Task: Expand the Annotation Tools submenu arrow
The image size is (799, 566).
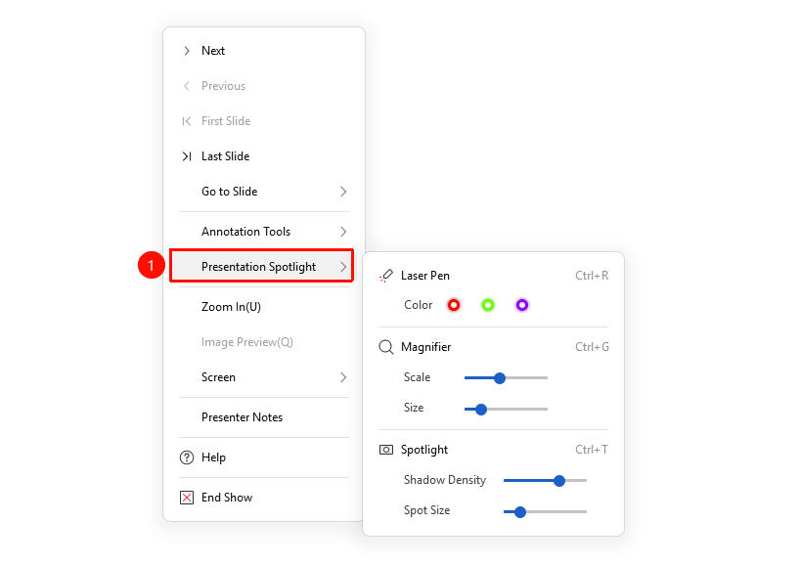Action: (x=343, y=232)
